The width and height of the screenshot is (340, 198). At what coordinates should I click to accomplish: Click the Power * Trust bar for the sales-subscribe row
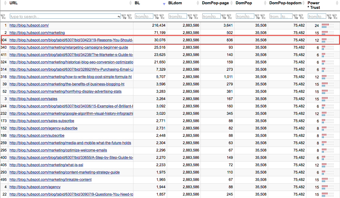[328, 121]
